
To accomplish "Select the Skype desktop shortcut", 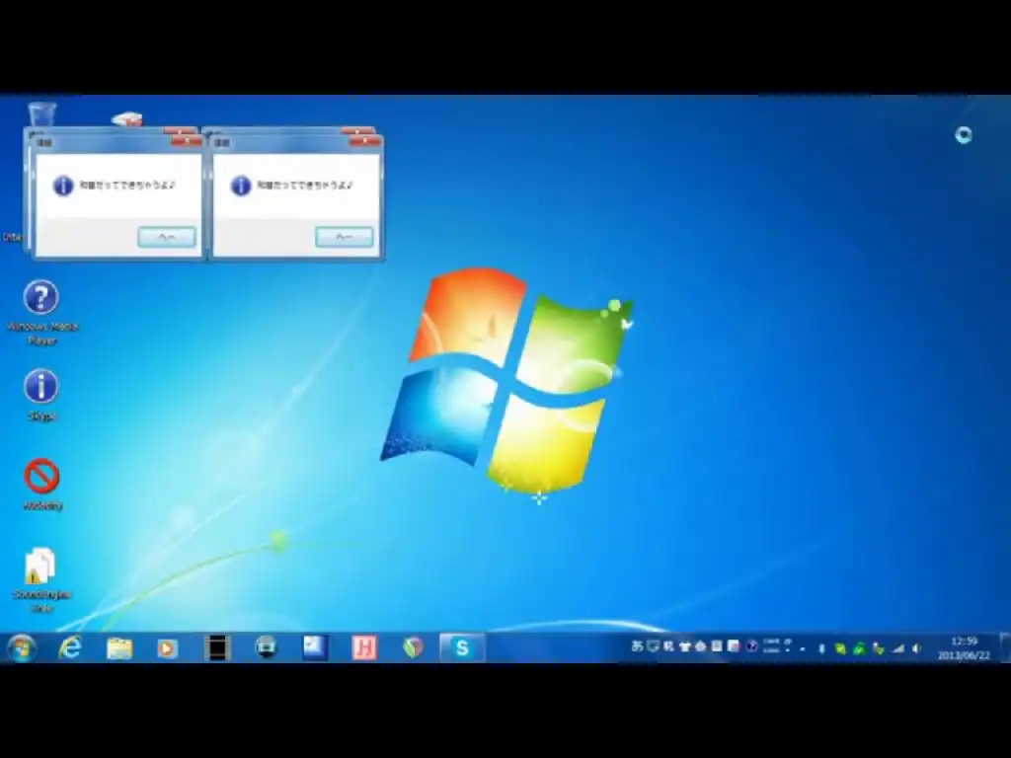I will coord(41,395).
